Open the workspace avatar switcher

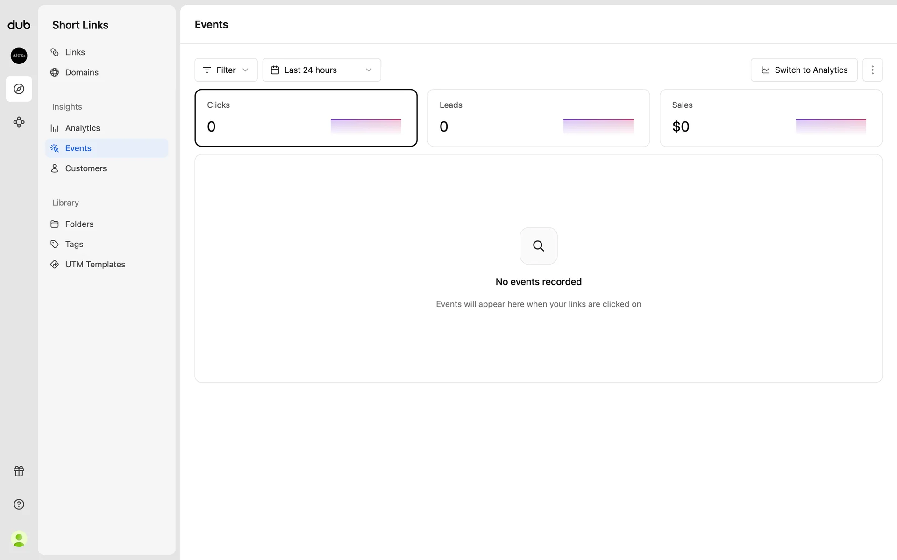19,56
